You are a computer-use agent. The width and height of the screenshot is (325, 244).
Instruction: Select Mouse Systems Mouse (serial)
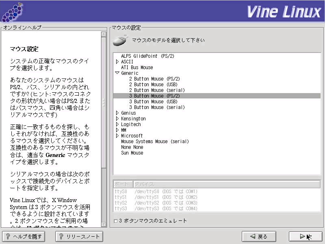click(155, 142)
